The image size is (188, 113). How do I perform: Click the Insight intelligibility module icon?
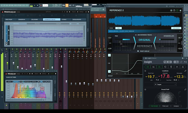click(x=171, y=67)
